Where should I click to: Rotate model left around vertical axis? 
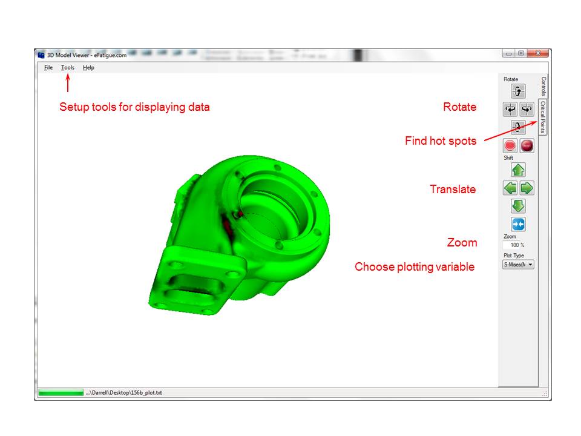(x=510, y=110)
